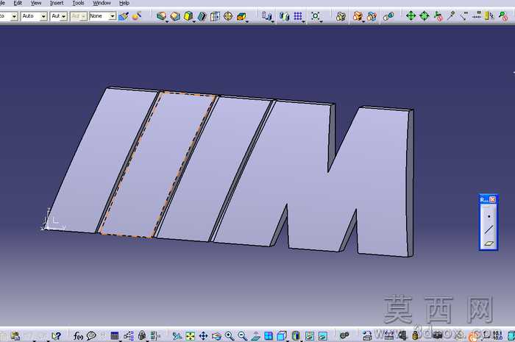The width and height of the screenshot is (515, 342).
Task: Click the speech bubble comment icon
Action: point(91,336)
